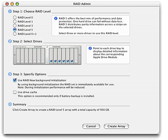
Task: Select the RAID Level 0 radio button
Action: tap(15, 17)
